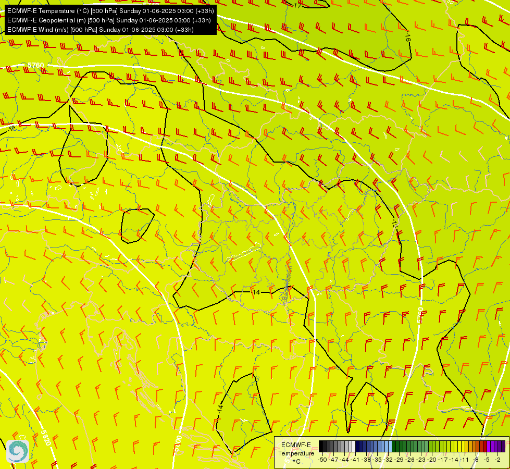Click the -20 value in the legend

[x=432, y=460]
